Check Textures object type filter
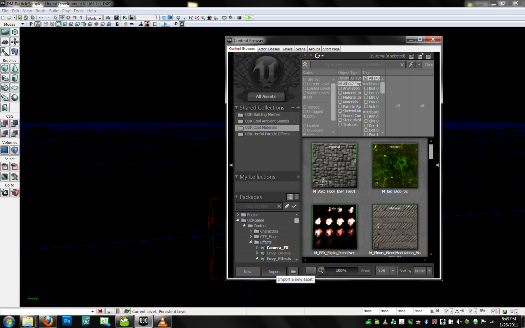Screen dimensions: 525x328 (x=340, y=125)
